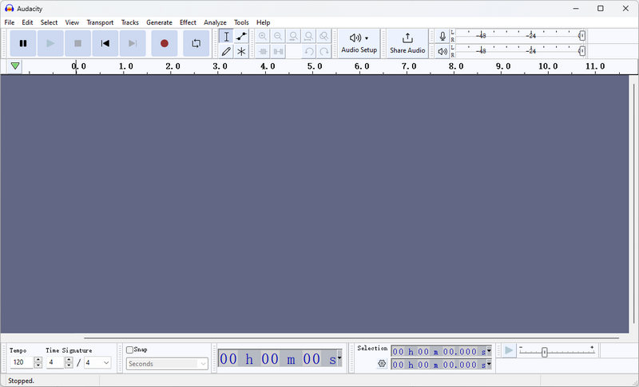Click the time signature numerator field
The image size is (639, 387).
coord(55,362)
